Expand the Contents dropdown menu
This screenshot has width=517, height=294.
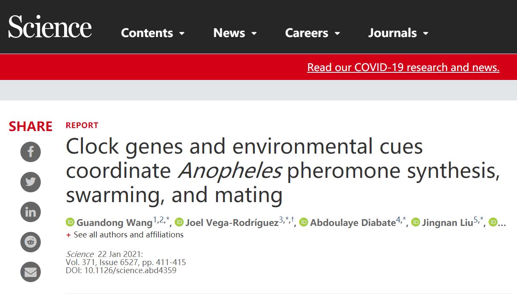tap(153, 33)
